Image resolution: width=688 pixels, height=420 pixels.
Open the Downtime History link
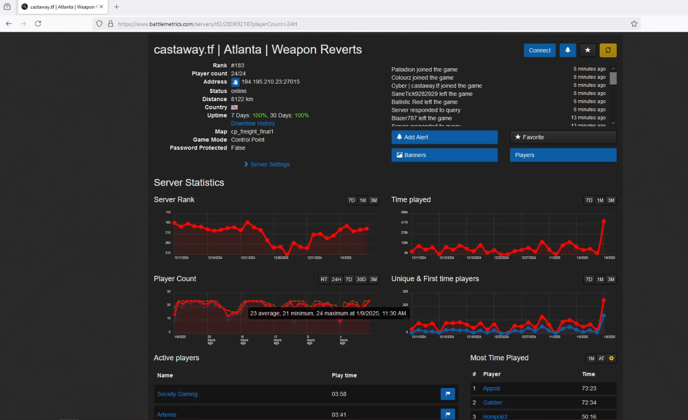(253, 124)
